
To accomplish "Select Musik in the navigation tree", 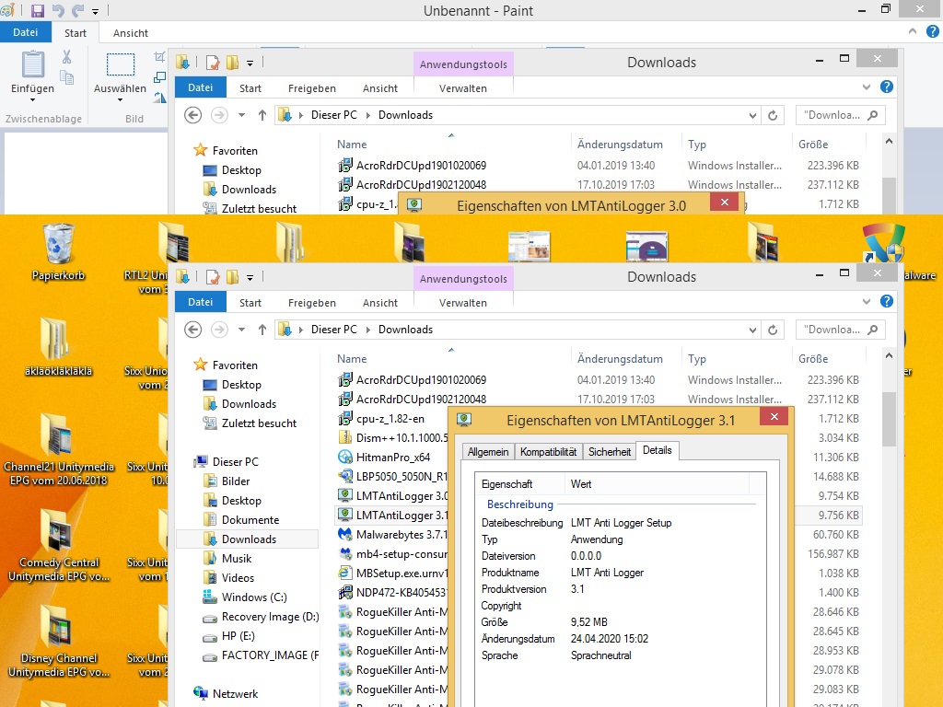I will (x=237, y=559).
